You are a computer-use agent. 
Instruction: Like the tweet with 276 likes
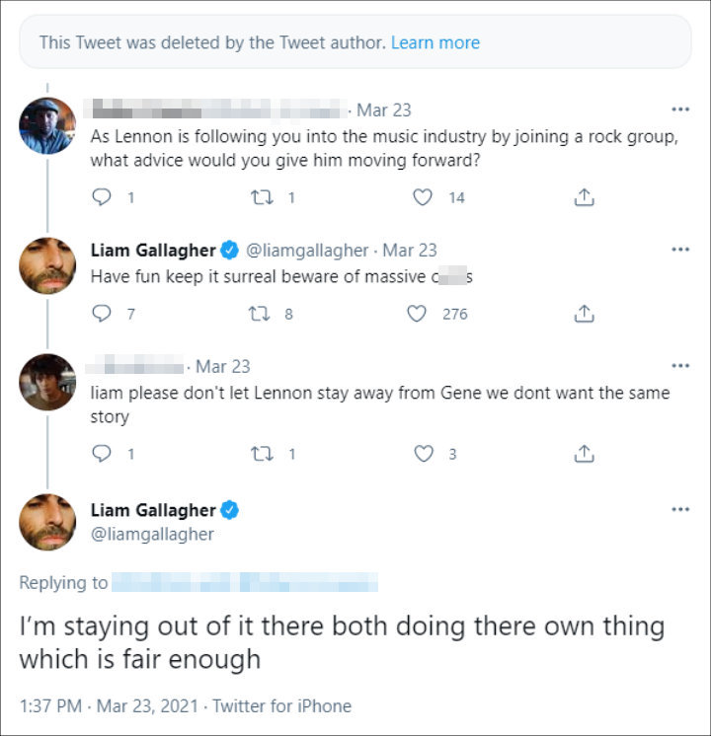click(417, 314)
